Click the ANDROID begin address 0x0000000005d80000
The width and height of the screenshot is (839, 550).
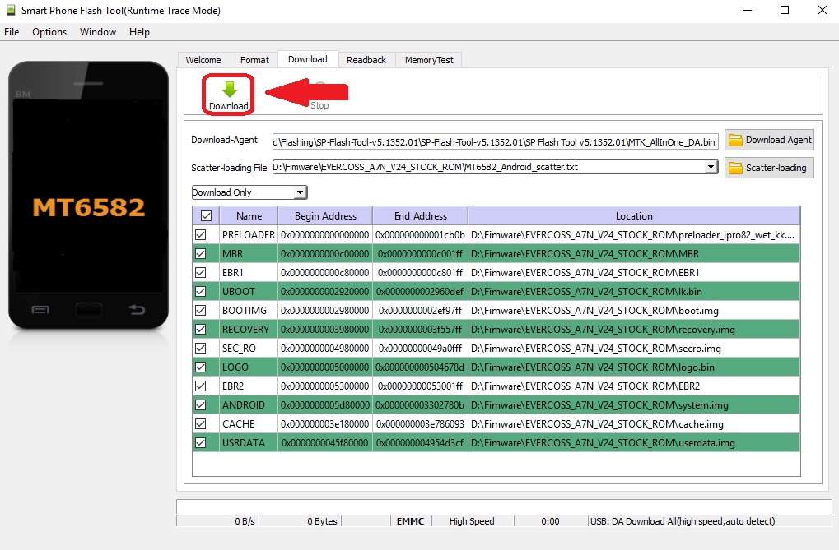coord(324,405)
